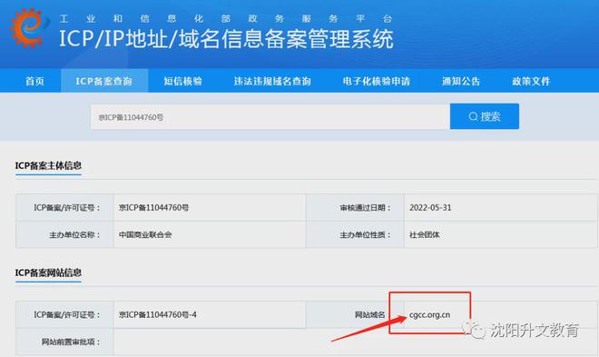Click the 搜索 search button
The width and height of the screenshot is (599, 357).
485,116
